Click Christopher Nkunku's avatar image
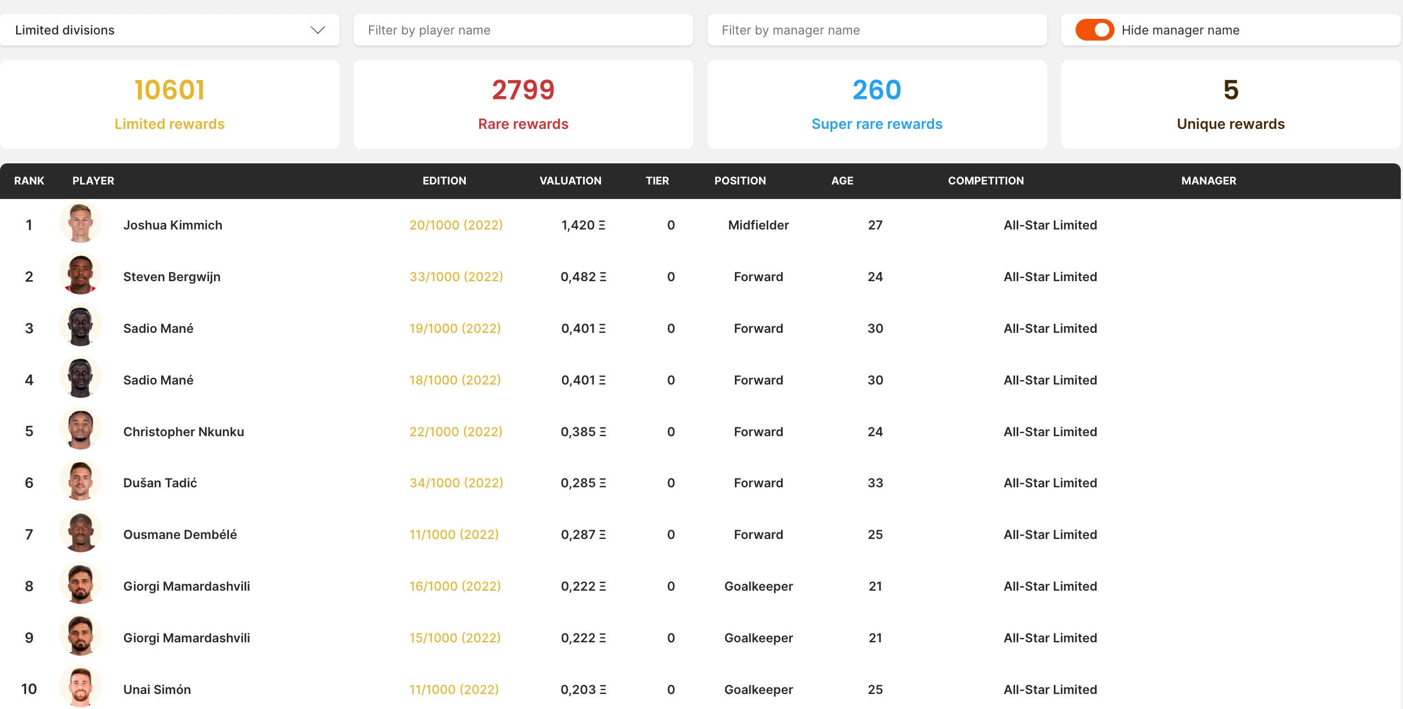 tap(81, 430)
